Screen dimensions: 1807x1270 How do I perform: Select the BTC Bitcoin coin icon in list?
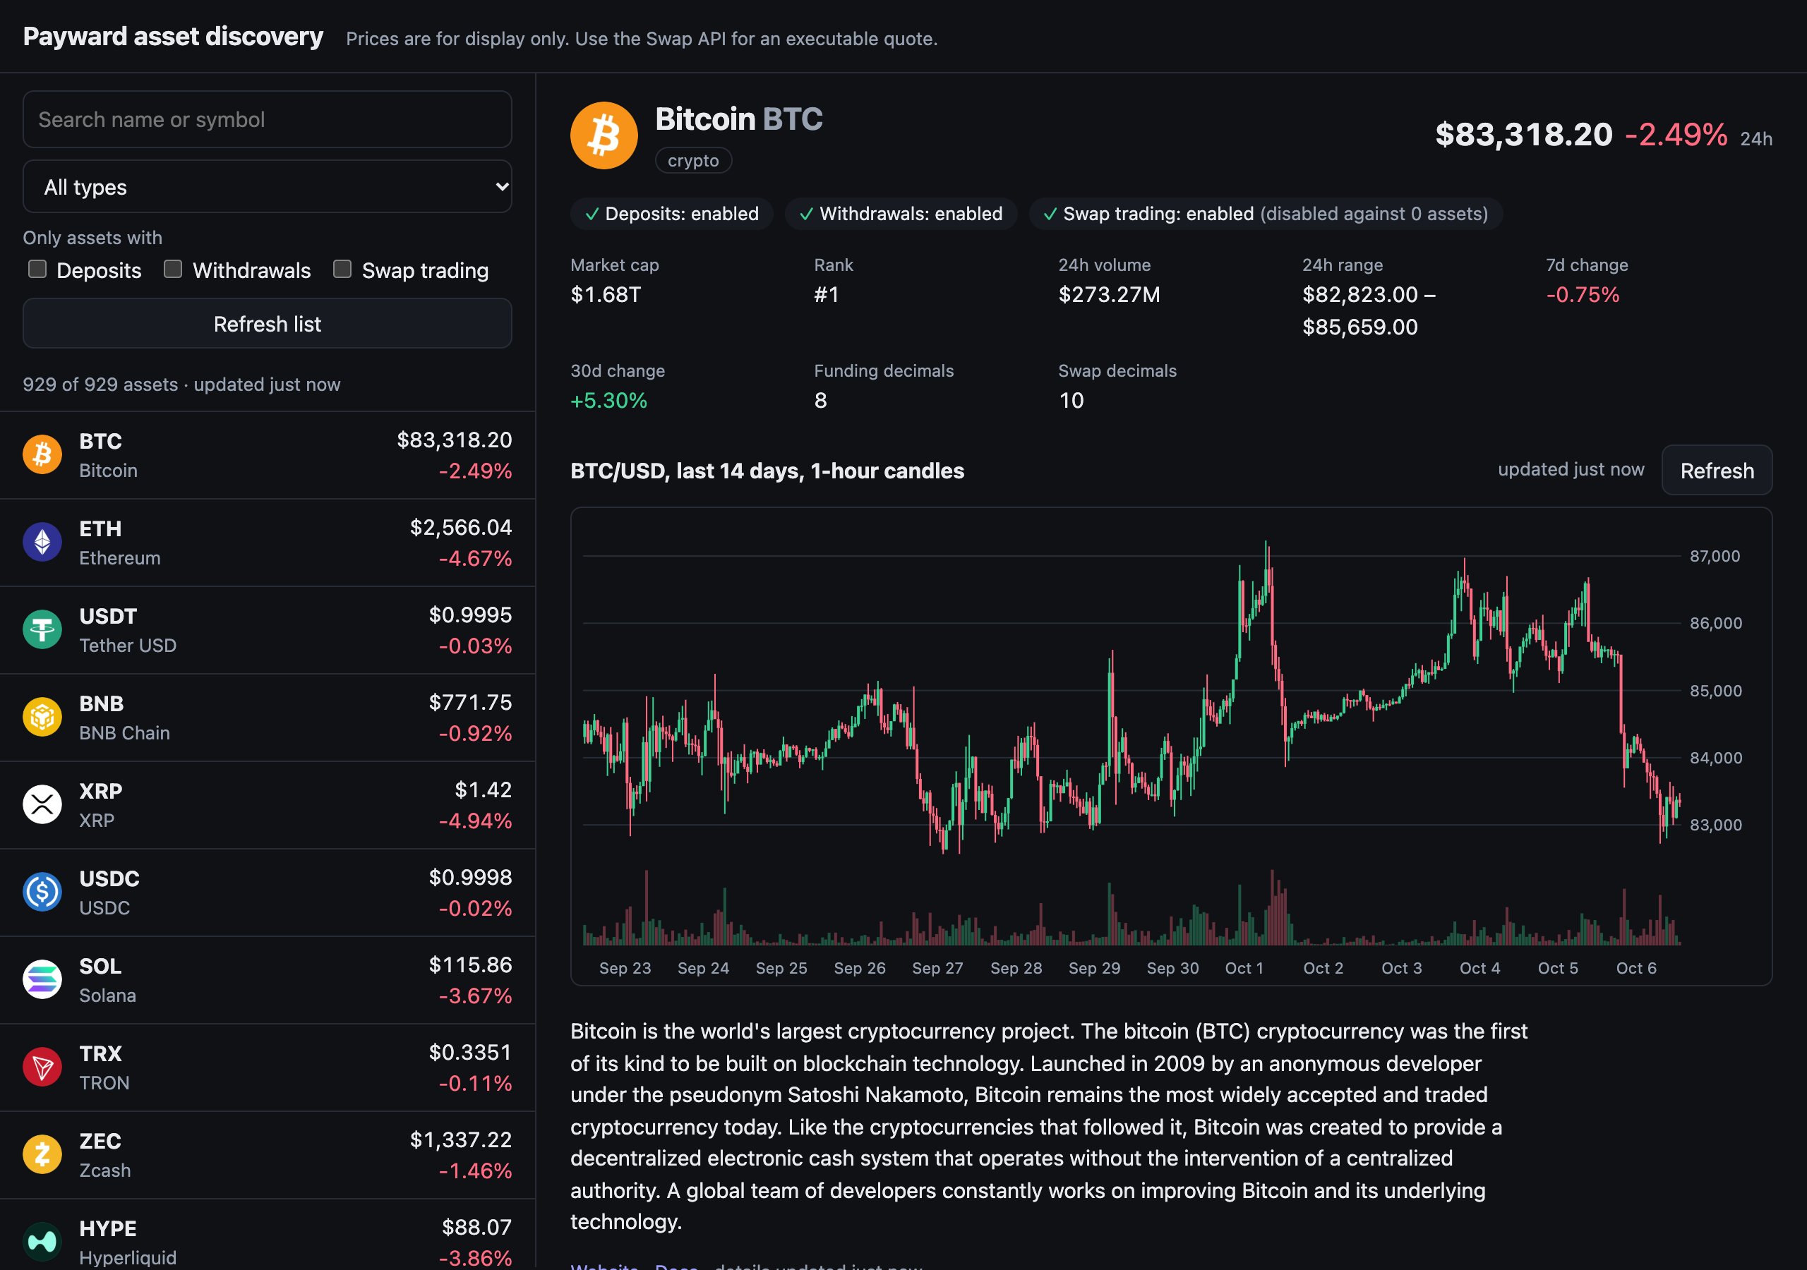42,455
